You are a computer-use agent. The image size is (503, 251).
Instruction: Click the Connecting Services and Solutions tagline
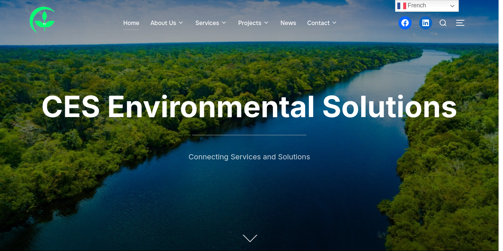point(249,157)
